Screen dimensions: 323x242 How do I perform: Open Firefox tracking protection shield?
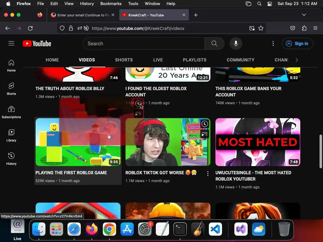(62, 28)
